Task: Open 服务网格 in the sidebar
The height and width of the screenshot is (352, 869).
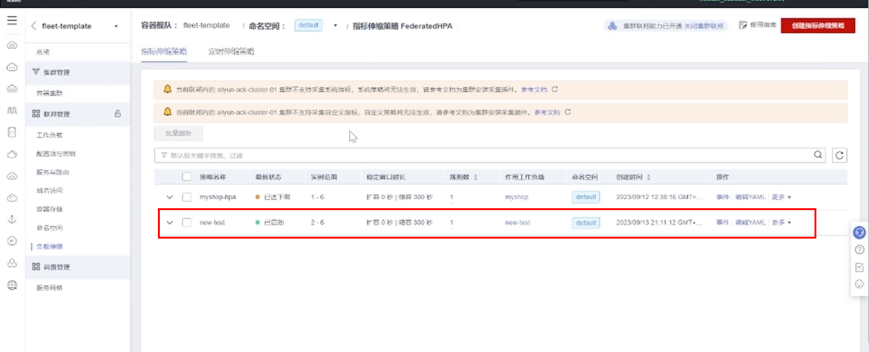Action: point(49,288)
